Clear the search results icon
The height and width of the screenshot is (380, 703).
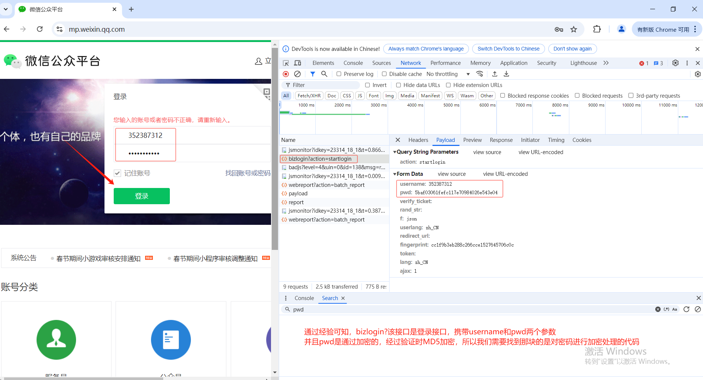(697, 309)
